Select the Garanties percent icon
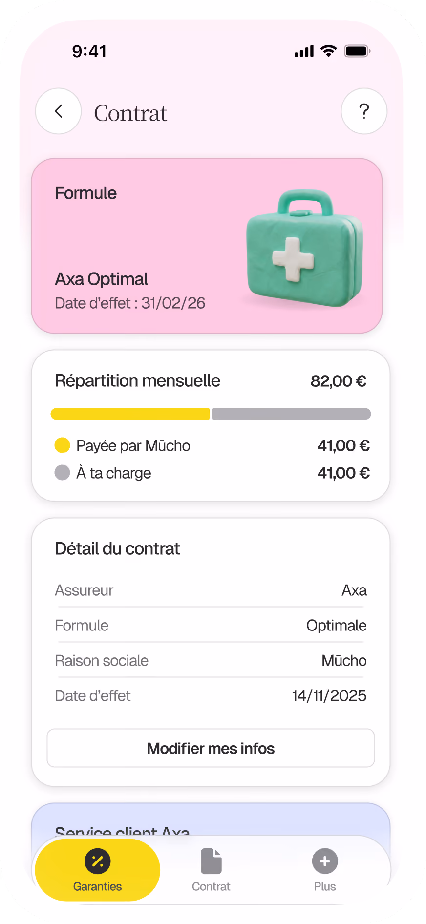Viewport: 426px width, 924px height. click(98, 861)
